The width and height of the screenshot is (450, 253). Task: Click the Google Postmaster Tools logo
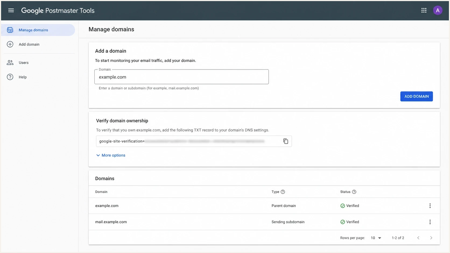58,10
